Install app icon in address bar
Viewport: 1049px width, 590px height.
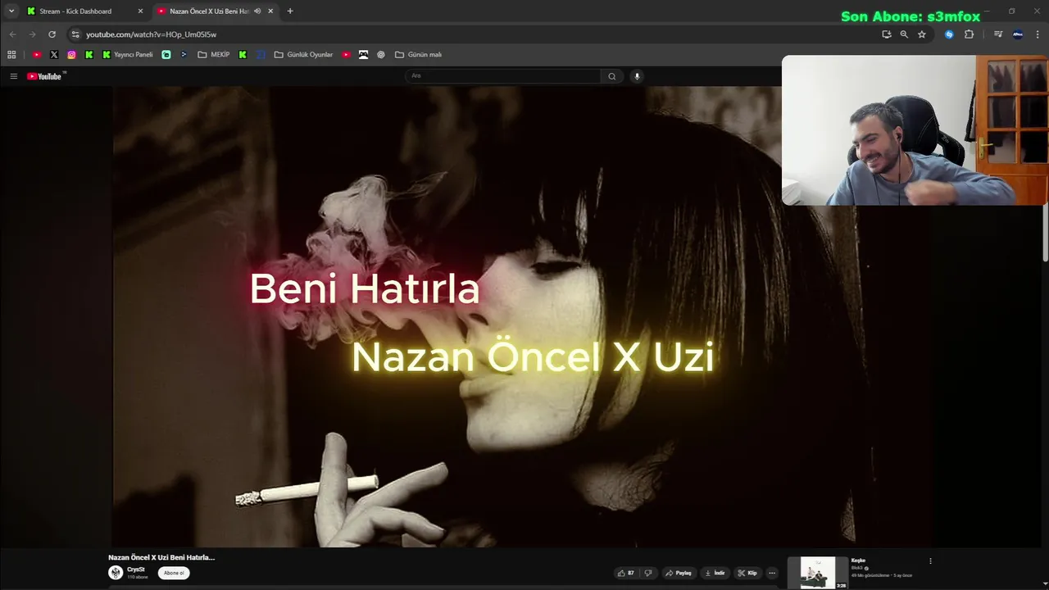click(887, 34)
